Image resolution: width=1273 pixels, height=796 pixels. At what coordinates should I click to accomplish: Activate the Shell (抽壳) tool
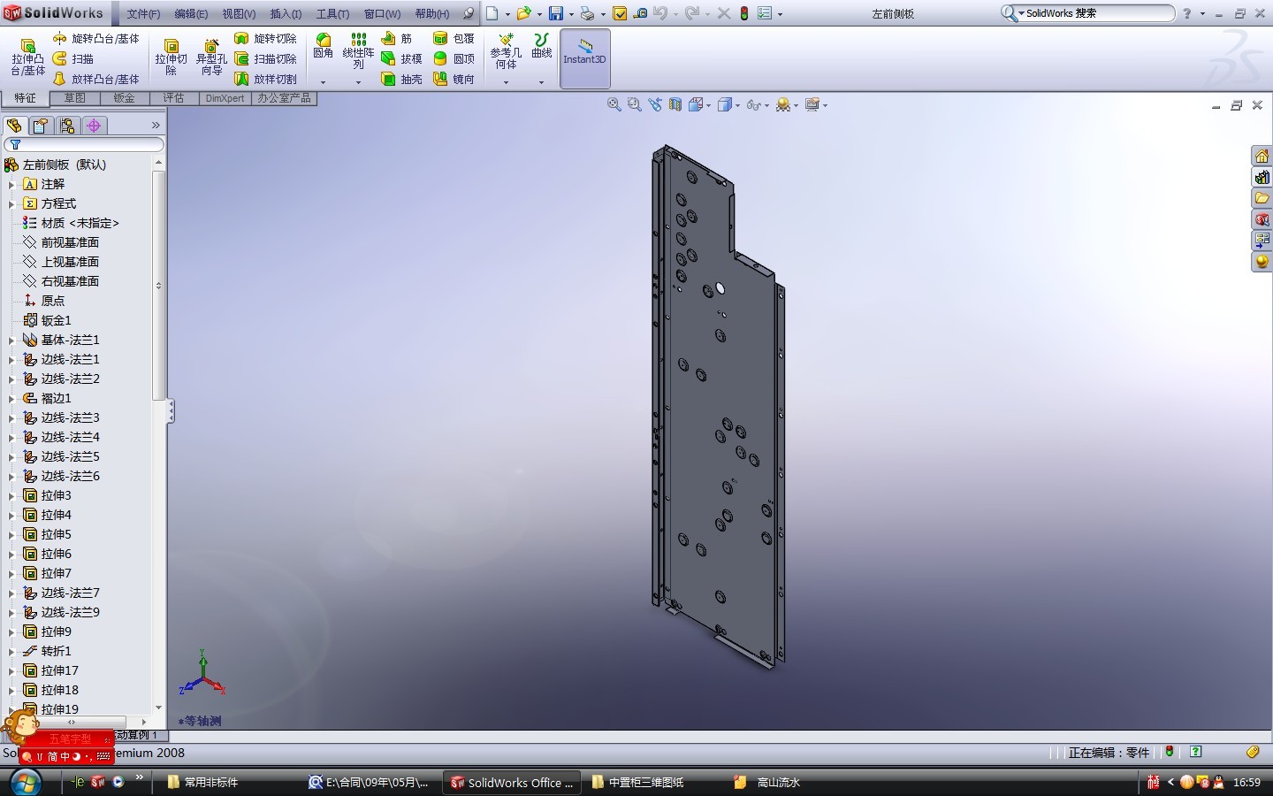click(401, 79)
